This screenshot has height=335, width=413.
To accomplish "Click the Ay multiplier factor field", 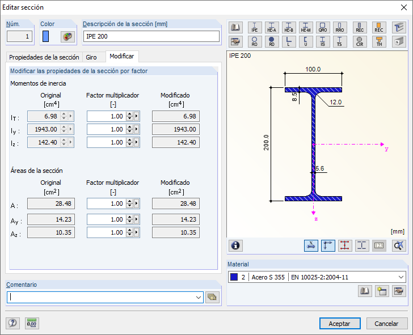I will (x=107, y=219).
